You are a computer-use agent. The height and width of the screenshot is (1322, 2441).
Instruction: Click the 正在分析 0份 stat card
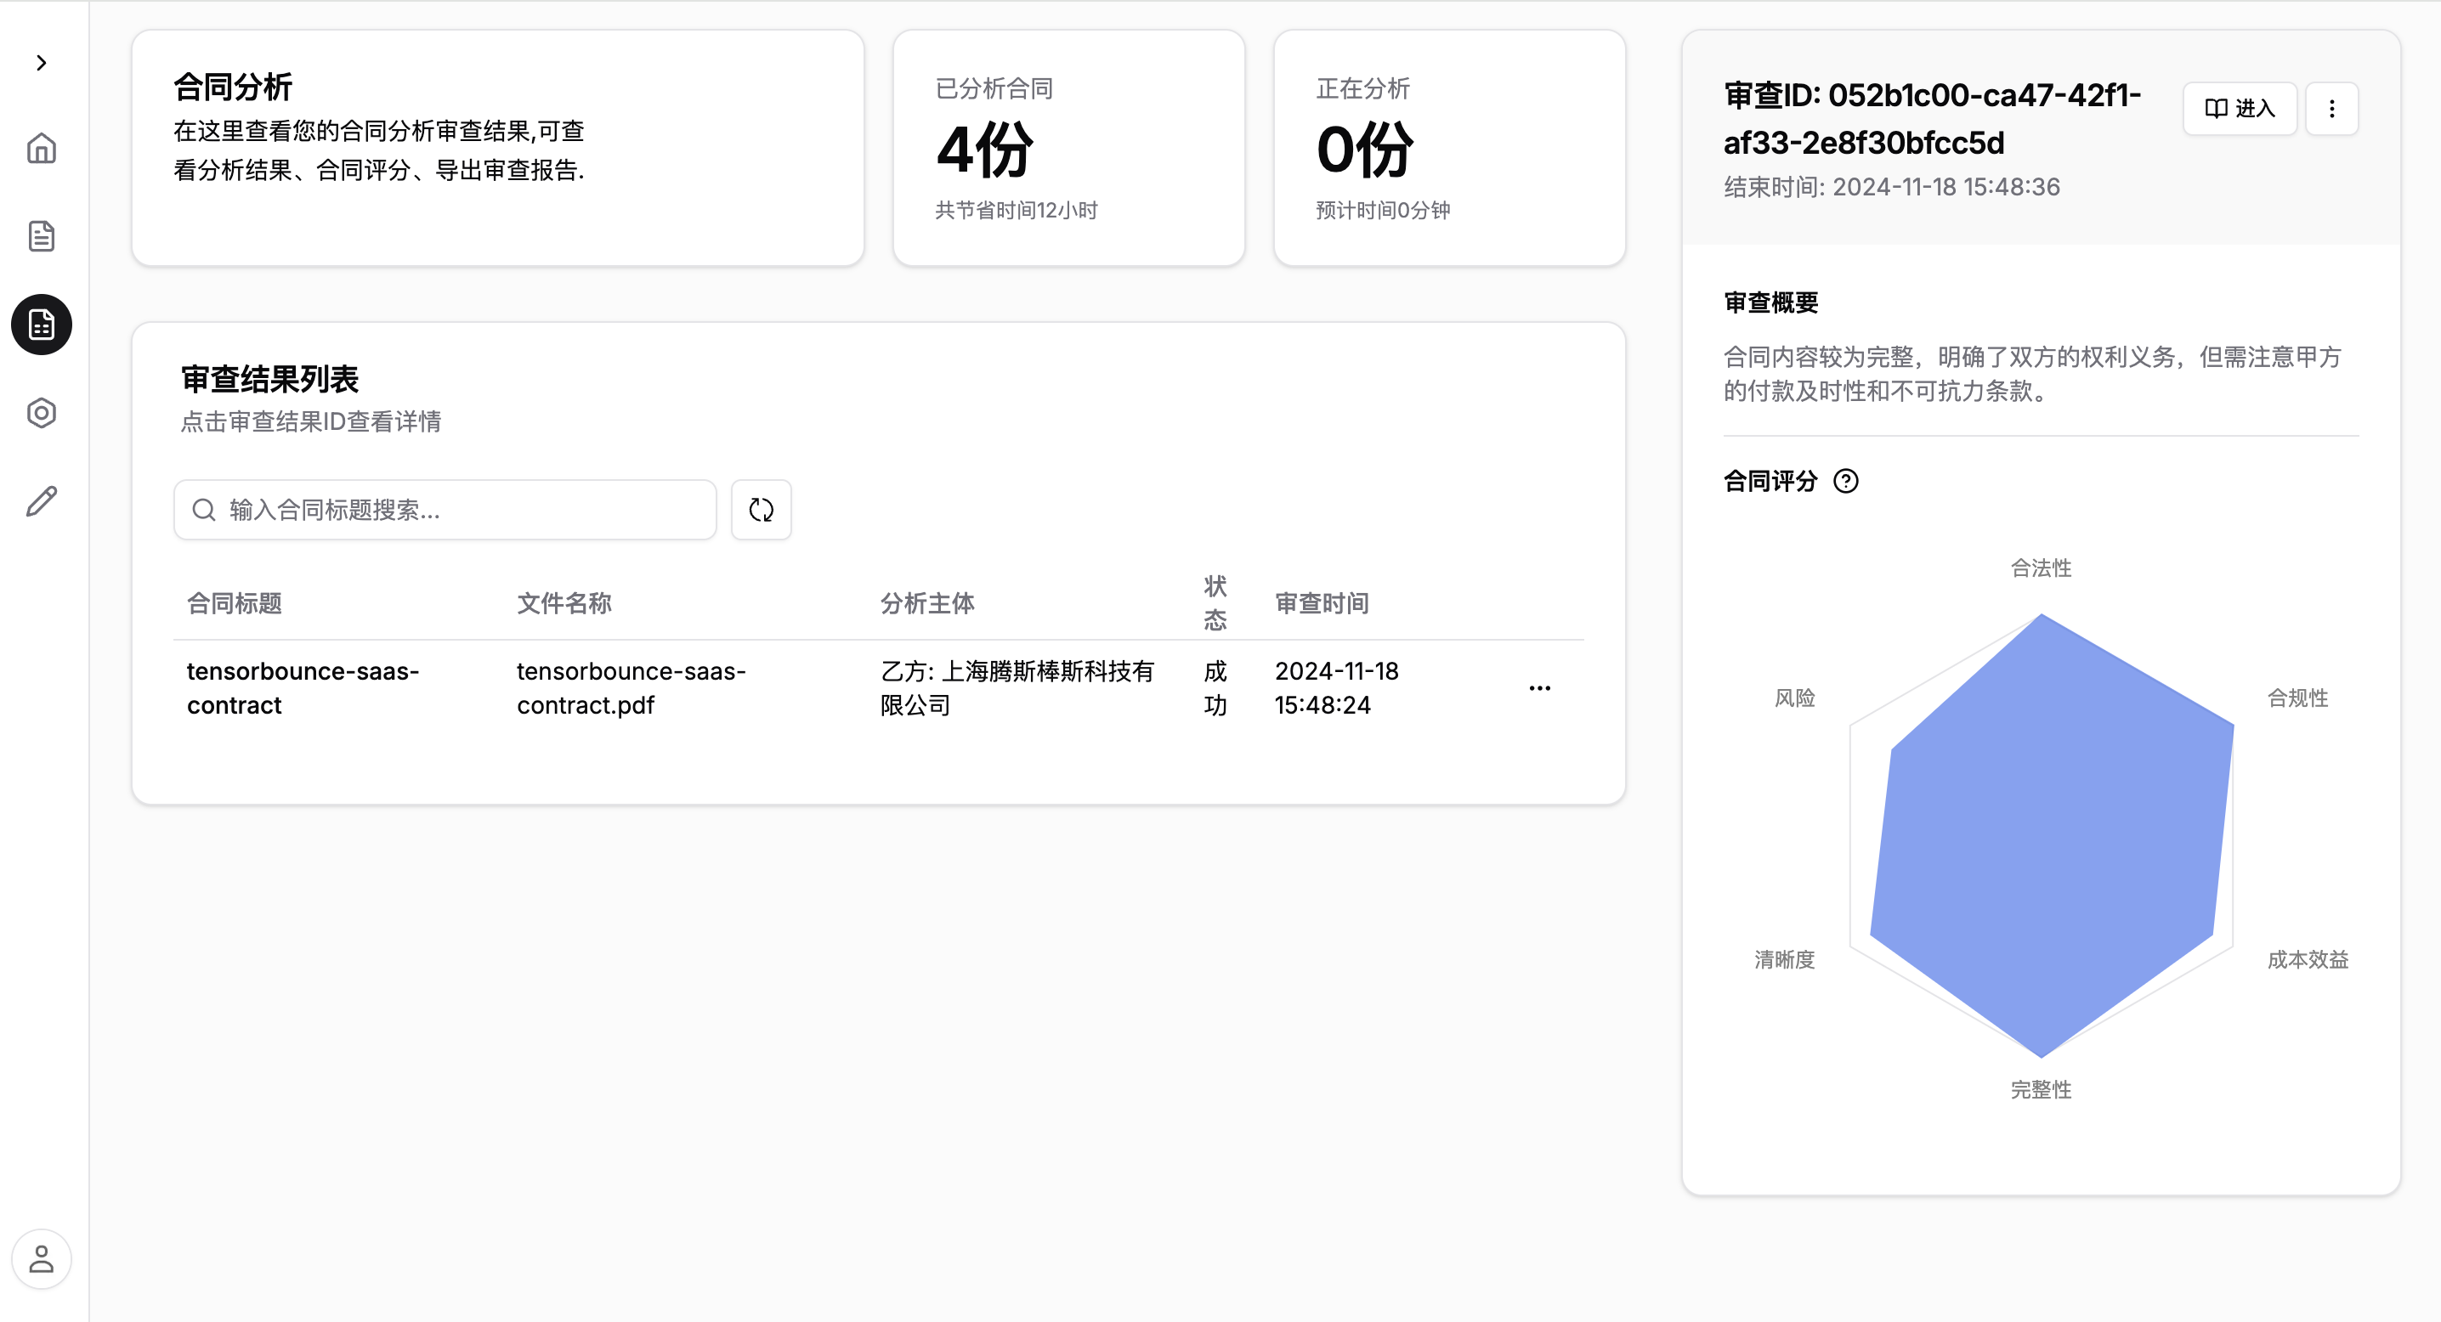[1449, 148]
